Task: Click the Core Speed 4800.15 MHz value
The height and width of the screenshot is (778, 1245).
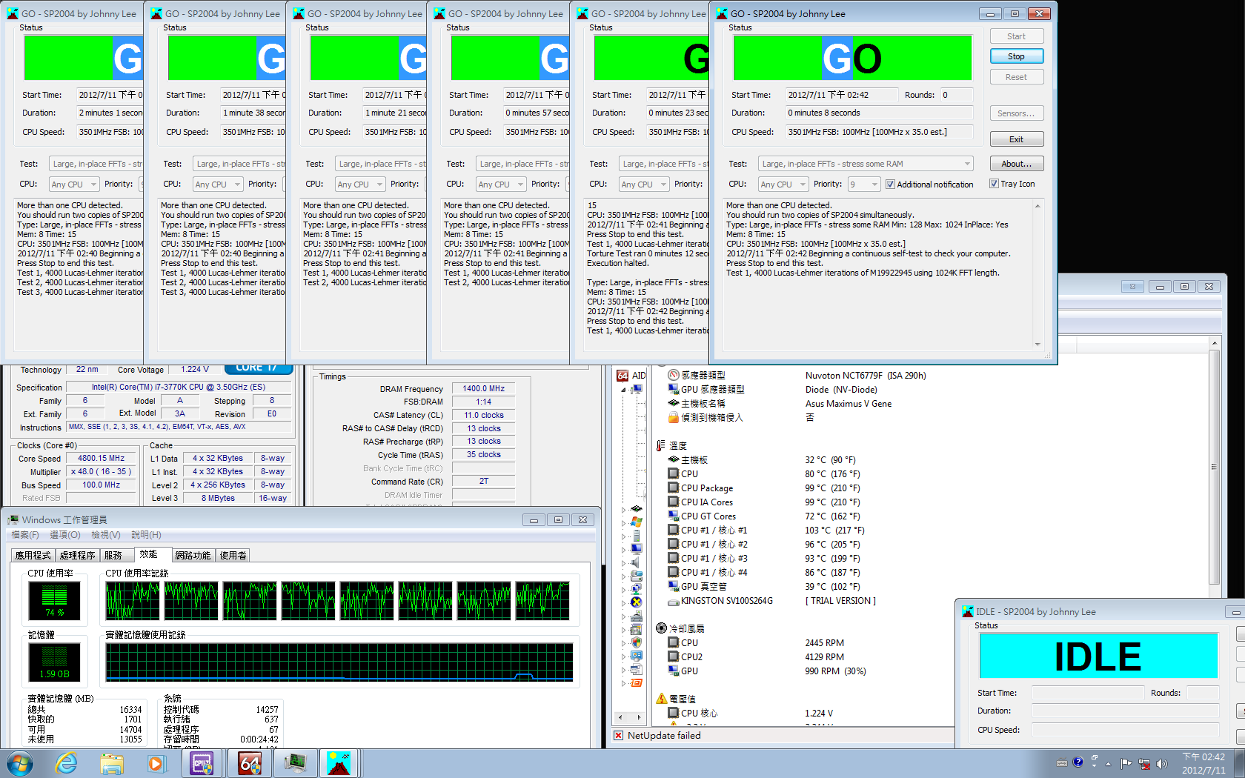Action: (102, 459)
